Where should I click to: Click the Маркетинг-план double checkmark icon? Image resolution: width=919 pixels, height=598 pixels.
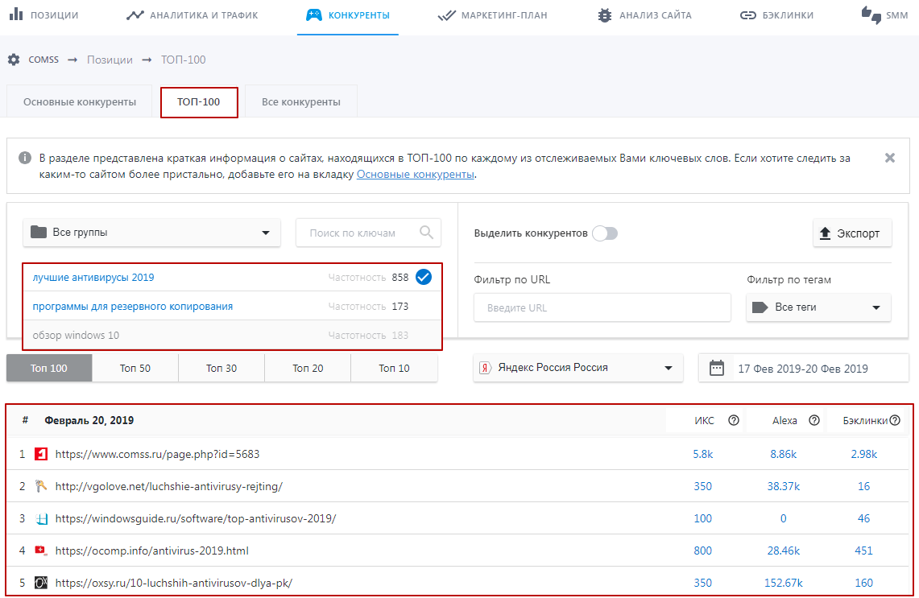click(446, 15)
